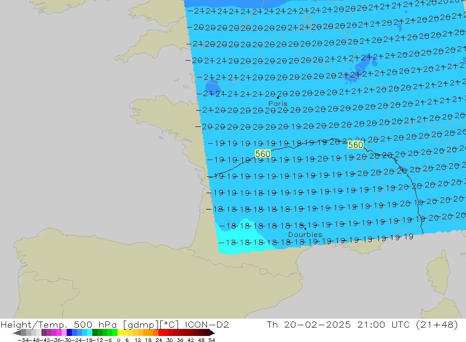Click the ICON-D2 model name
The width and height of the screenshot is (466, 342).
point(207,324)
